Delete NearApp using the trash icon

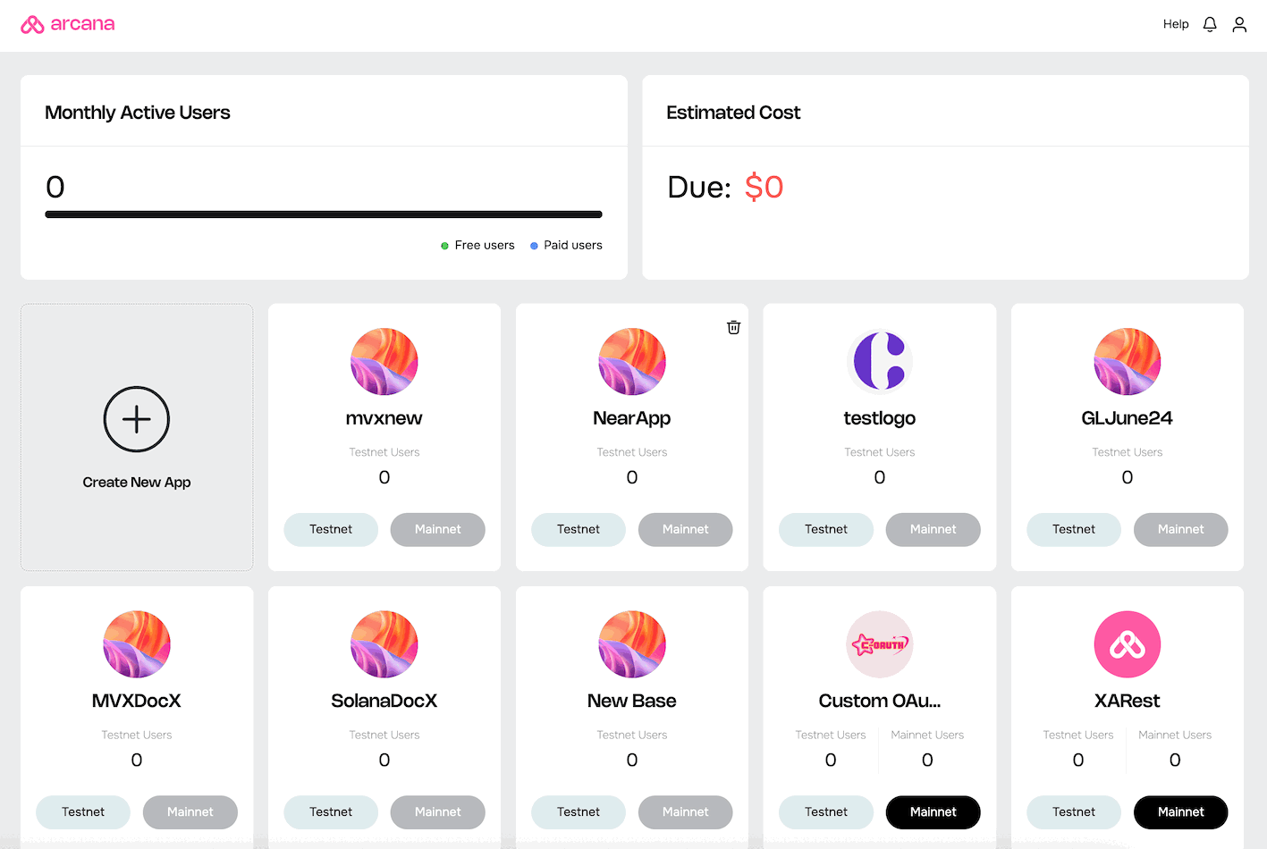click(733, 327)
